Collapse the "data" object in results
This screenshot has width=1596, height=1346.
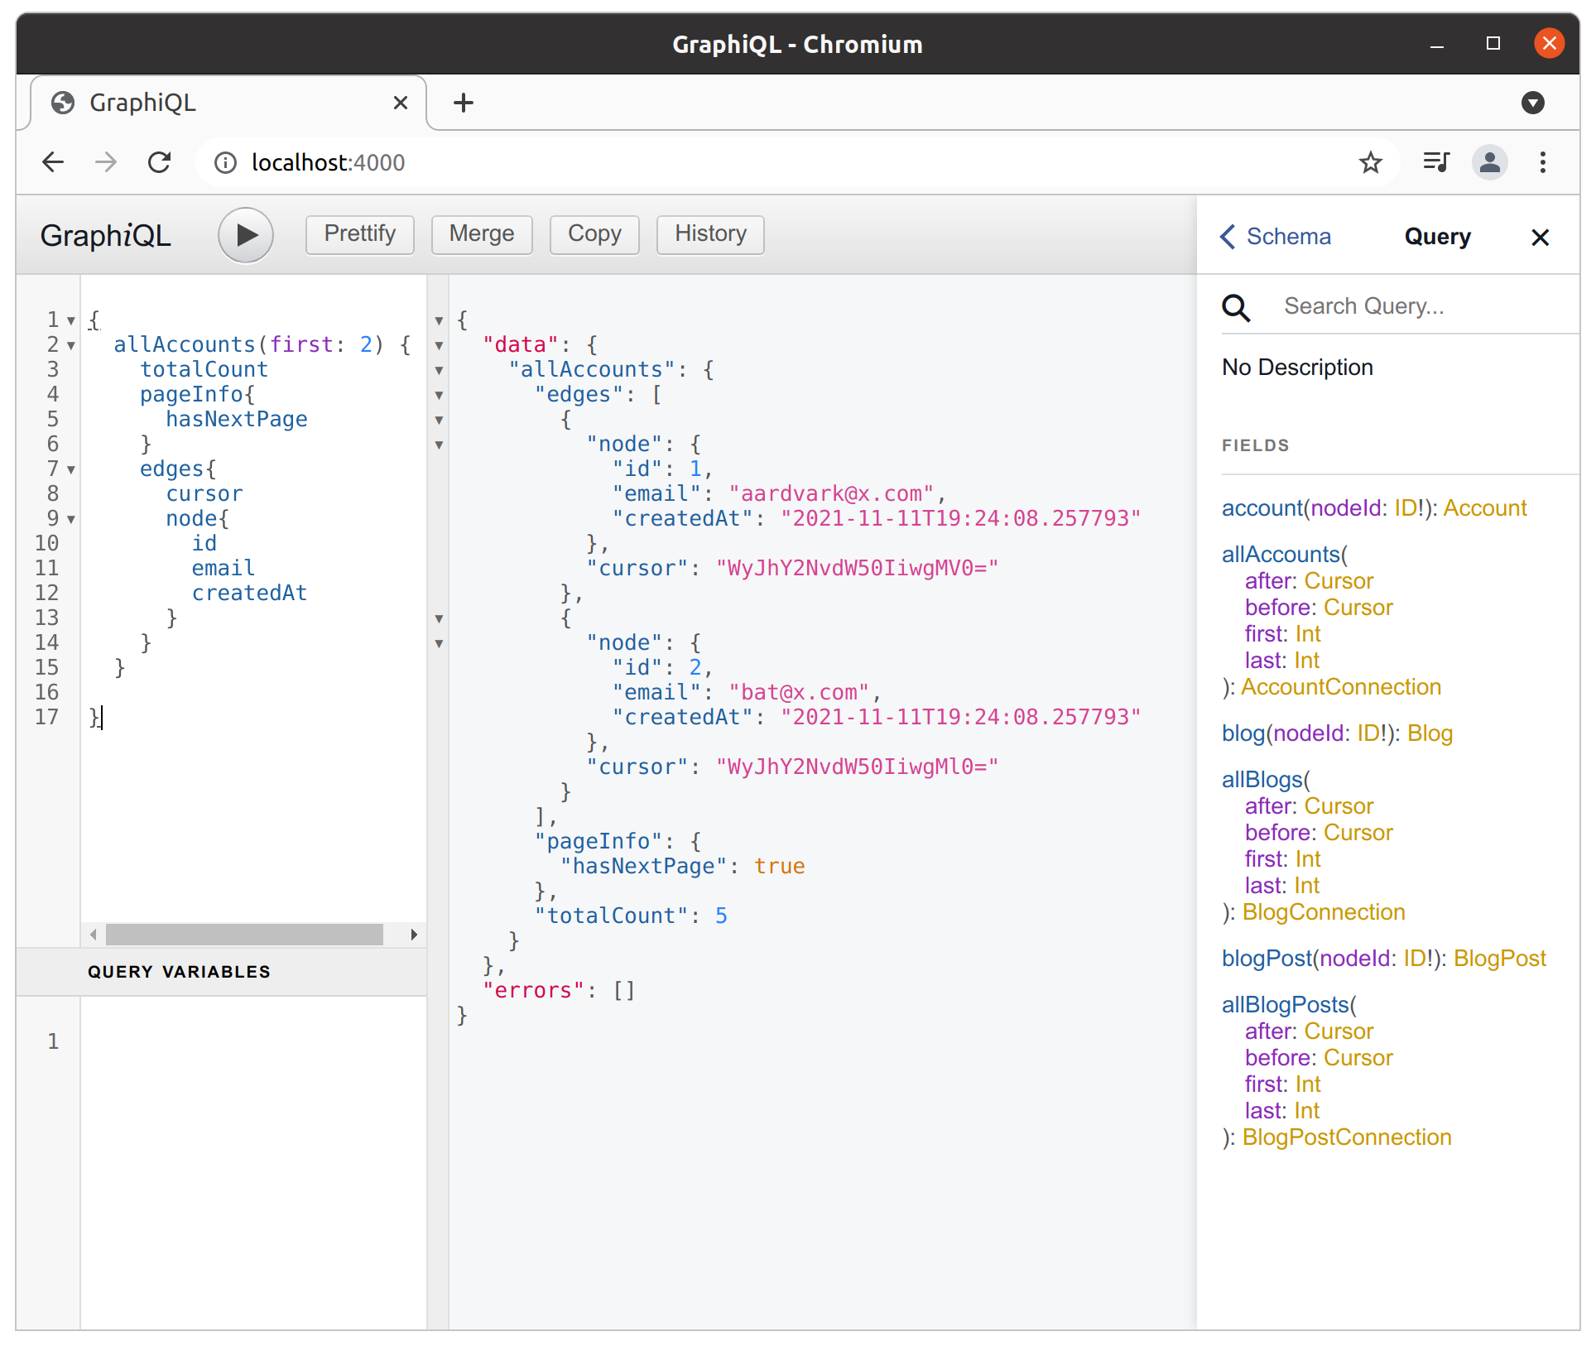pyautogui.click(x=439, y=345)
